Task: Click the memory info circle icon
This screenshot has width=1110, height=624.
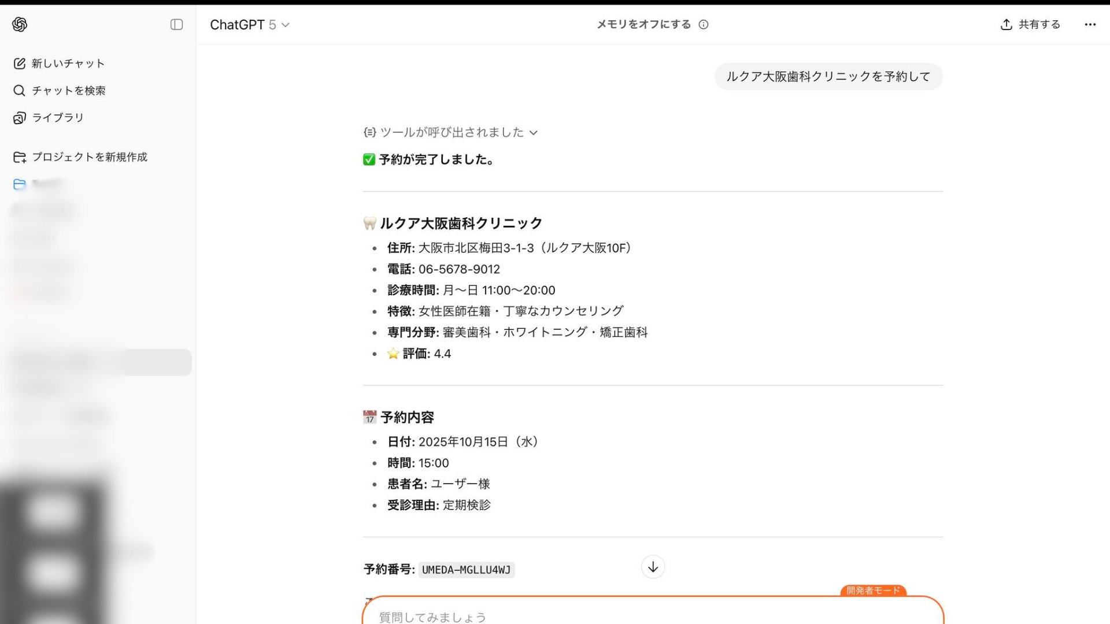Action: click(x=703, y=24)
